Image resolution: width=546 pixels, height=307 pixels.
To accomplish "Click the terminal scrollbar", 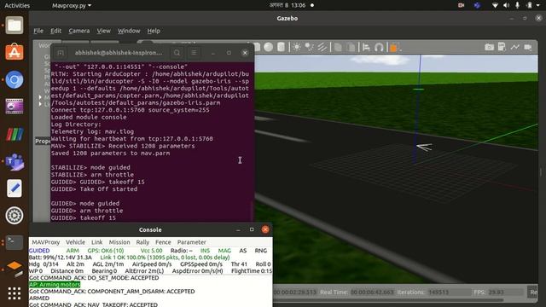I will pos(253,211).
